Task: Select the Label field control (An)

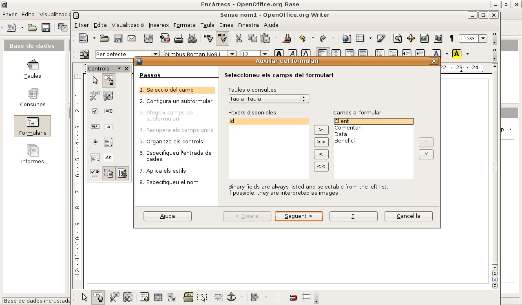Action: [109, 158]
